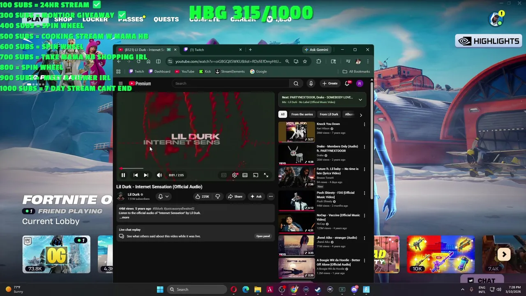
Task: Click the Ask Gemini button
Action: pos(316,50)
